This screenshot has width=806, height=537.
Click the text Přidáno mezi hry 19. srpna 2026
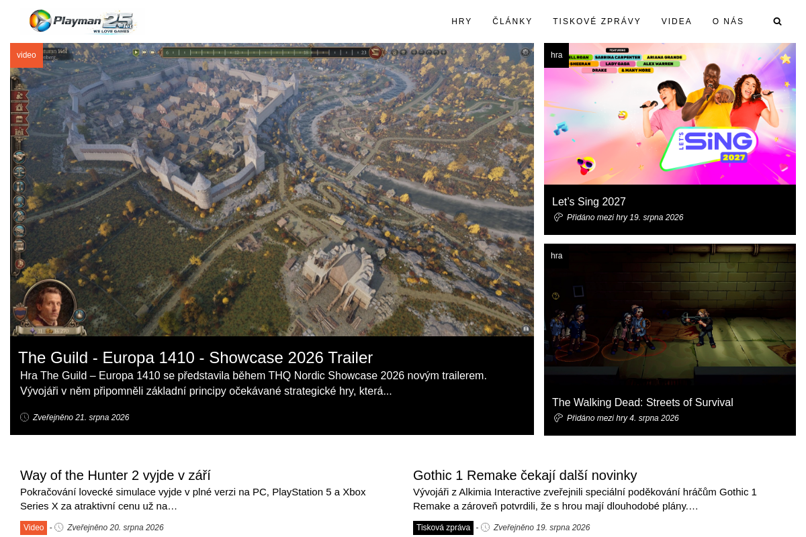(x=625, y=217)
